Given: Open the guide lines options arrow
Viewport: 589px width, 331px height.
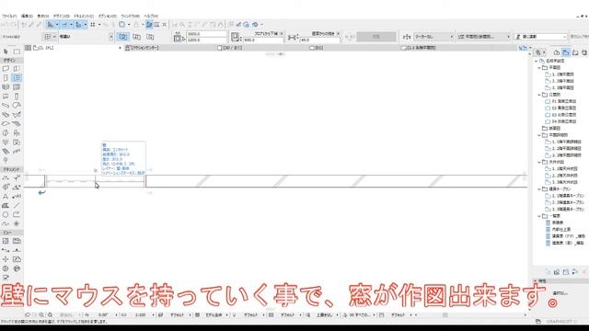Looking at the screenshot, I should click(x=57, y=25).
